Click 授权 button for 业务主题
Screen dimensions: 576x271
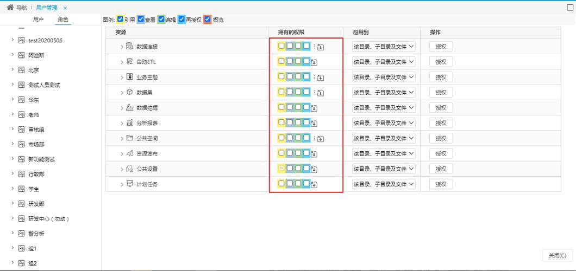click(441, 78)
